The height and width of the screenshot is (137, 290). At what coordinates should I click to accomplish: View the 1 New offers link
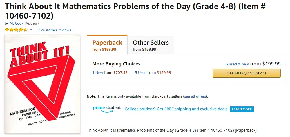pos(98,73)
